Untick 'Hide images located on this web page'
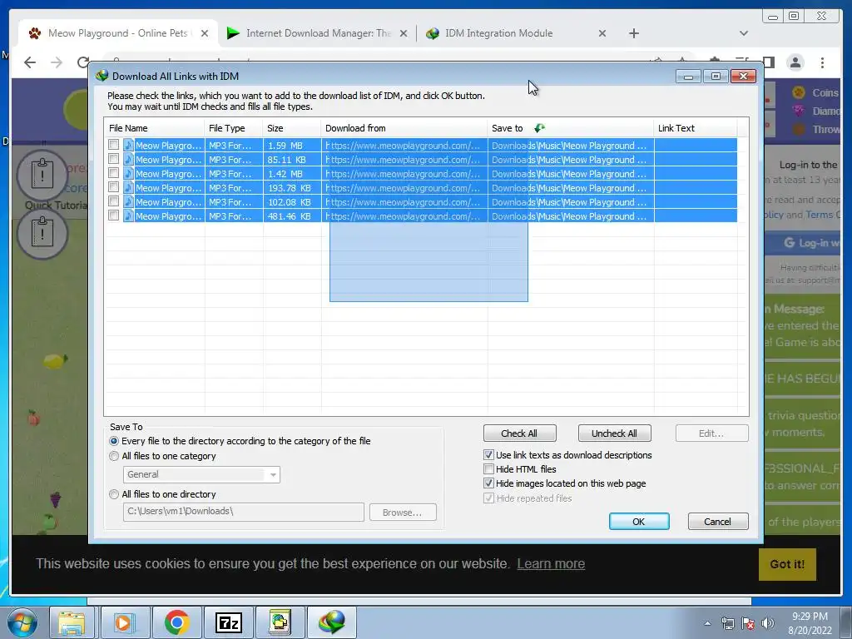Screen dimensions: 852x639 [x=488, y=483]
